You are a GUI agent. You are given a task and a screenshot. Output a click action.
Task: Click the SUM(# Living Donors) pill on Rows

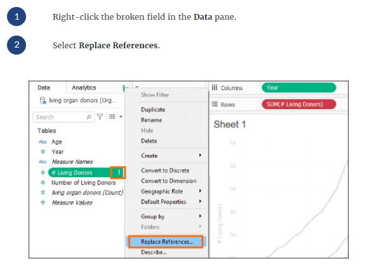coord(299,104)
